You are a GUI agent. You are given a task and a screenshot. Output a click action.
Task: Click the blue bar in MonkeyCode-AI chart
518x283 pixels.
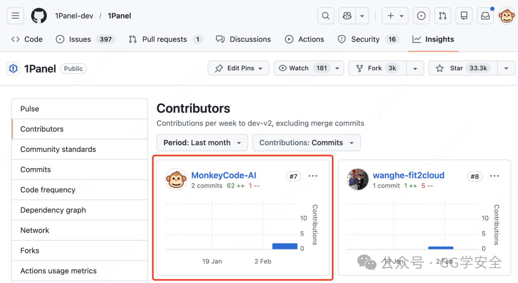[x=285, y=246]
